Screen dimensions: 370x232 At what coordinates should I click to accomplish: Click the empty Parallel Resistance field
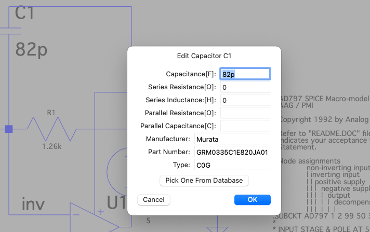(x=245, y=113)
